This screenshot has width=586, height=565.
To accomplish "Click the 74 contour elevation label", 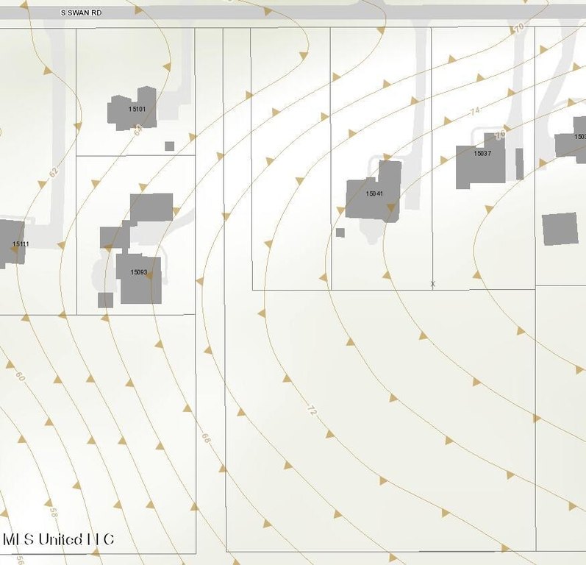I will 474,110.
